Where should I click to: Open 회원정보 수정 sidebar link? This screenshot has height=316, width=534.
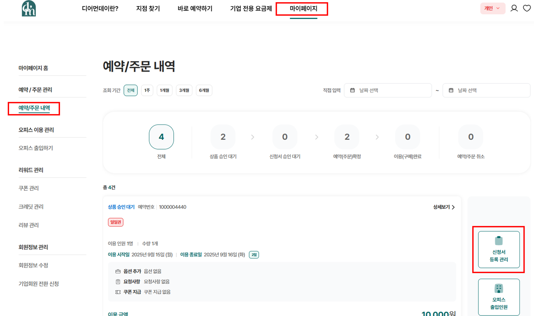33,265
